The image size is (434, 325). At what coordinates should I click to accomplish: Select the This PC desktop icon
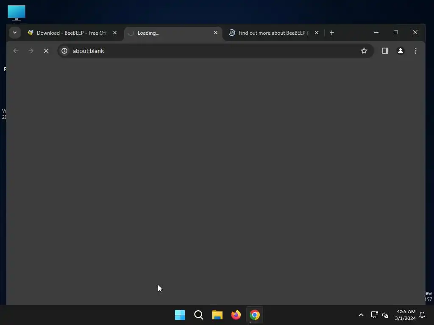coord(17,13)
